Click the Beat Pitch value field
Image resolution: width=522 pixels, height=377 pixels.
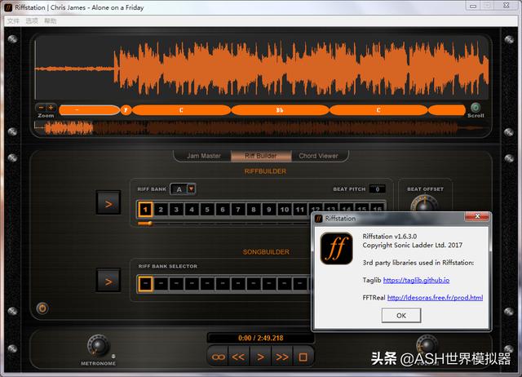point(377,189)
